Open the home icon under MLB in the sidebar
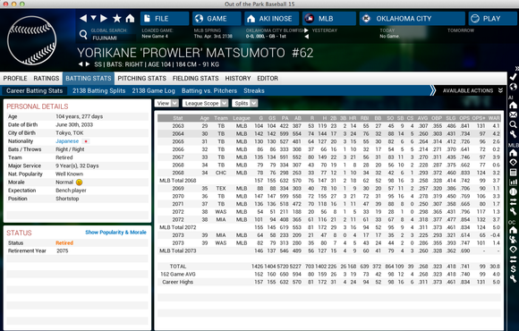Image resolution: width=519 pixels, height=331 pixels. (513, 153)
